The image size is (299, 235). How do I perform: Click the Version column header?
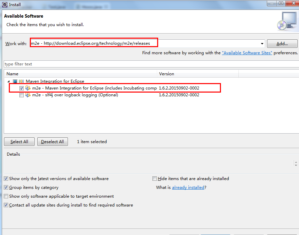tap(198, 74)
